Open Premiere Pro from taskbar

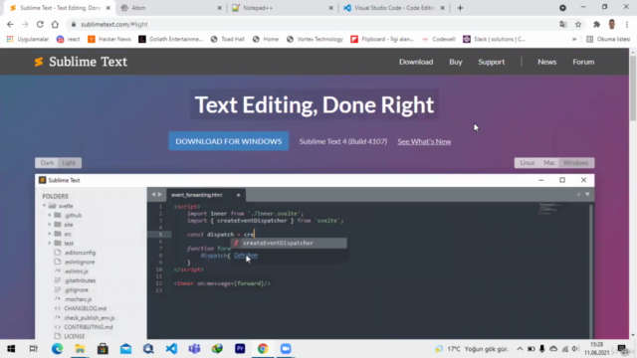click(240, 349)
